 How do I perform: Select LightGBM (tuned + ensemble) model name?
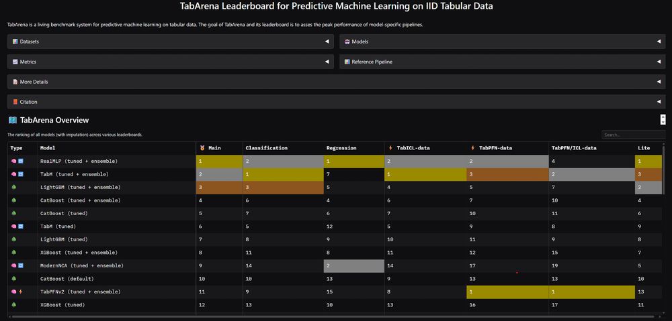click(x=80, y=187)
